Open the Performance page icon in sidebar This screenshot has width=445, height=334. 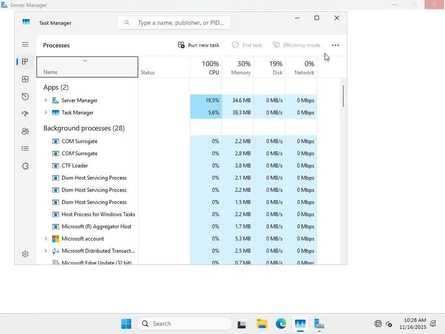[x=25, y=79]
